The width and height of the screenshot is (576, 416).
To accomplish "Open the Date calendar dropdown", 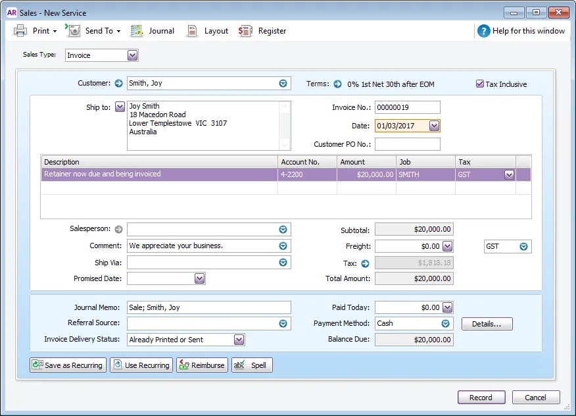I will 434,126.
